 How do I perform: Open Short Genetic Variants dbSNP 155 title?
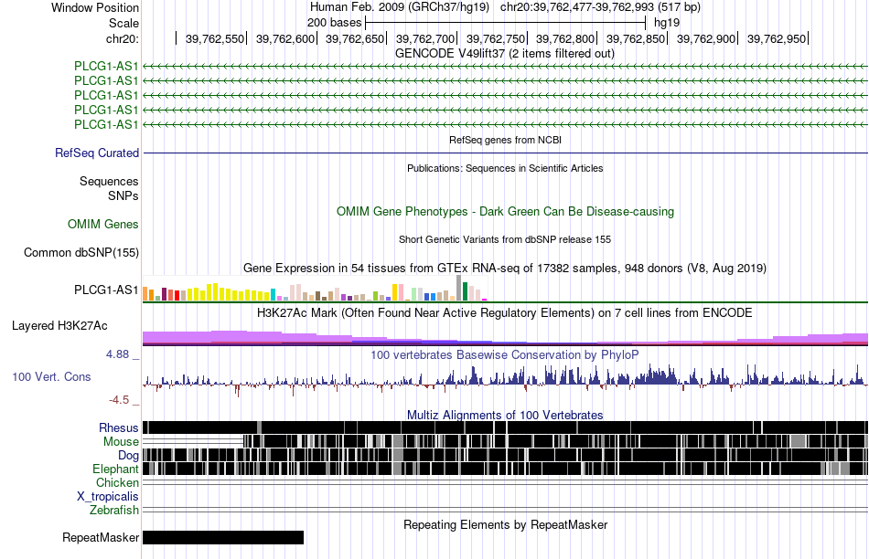click(505, 239)
